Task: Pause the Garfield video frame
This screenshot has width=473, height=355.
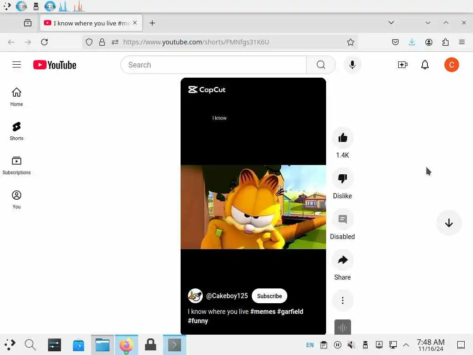Action: pos(253,207)
